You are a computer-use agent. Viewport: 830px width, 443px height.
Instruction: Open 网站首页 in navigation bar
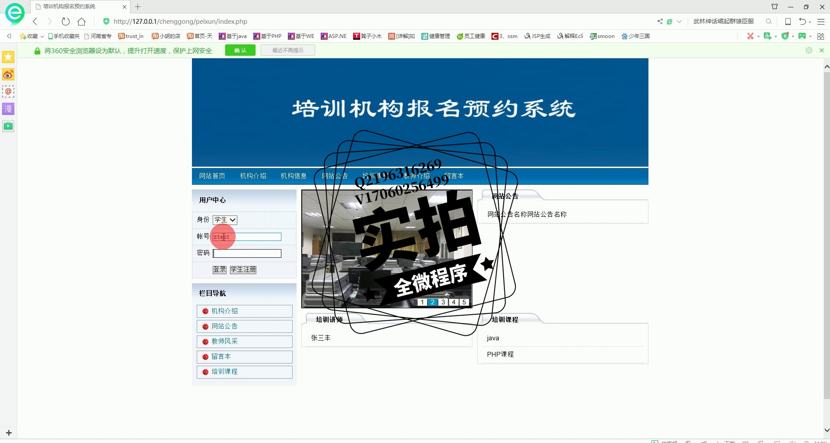click(212, 176)
